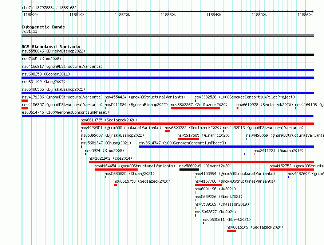Open nsv5681347 (Chuang2021) variant
The width and height of the screenshot is (324, 245).
(106, 143)
